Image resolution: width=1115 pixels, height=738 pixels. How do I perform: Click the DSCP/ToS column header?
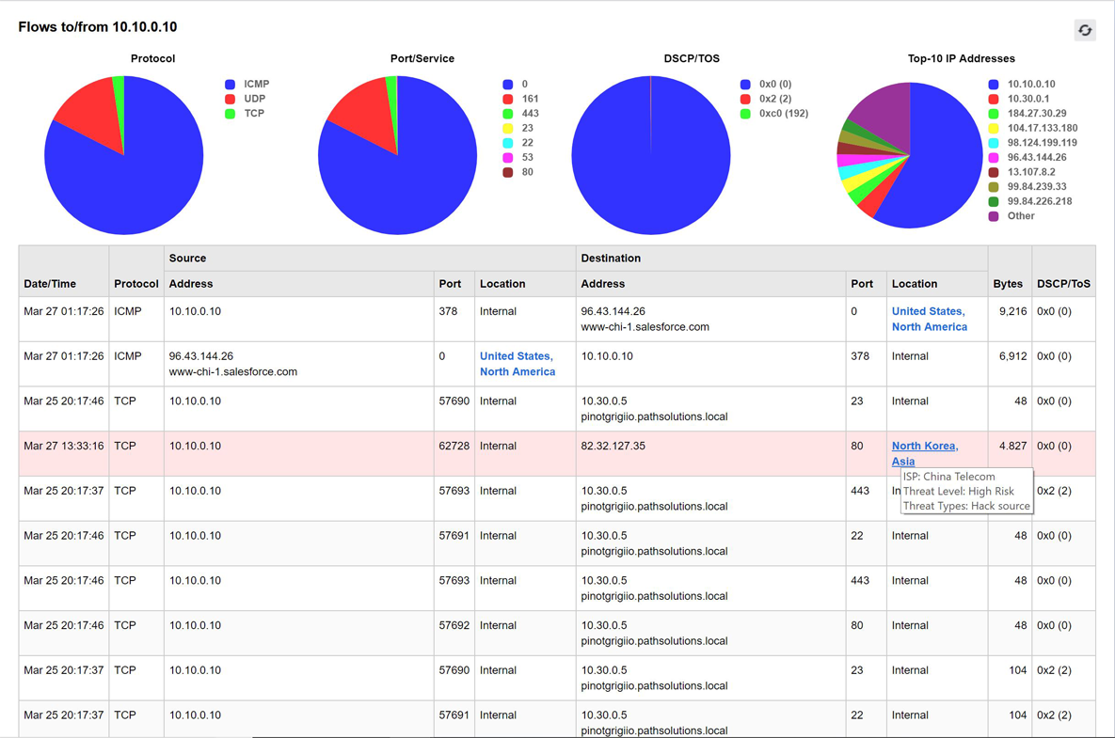tap(1063, 284)
